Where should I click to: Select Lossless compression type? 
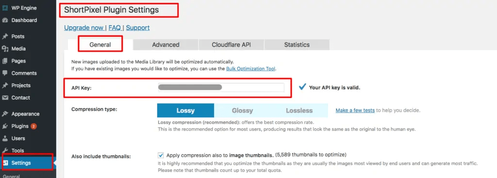coord(299,111)
